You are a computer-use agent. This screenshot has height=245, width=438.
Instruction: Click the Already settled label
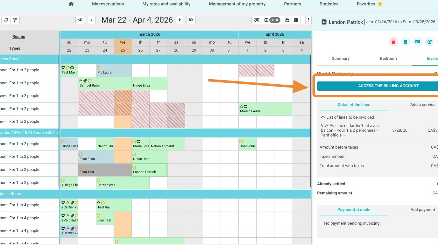coord(331,184)
